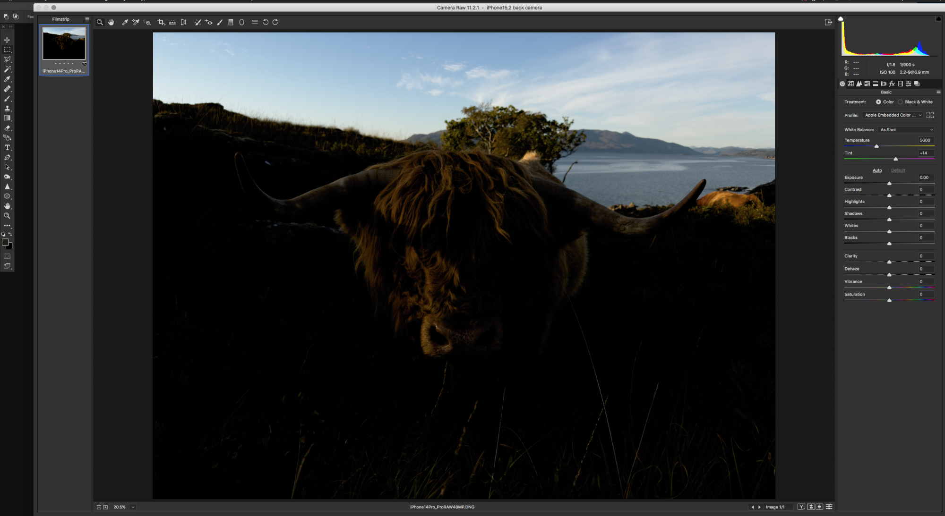
Task: Switch to the Tone Curve panel tab
Action: tap(850, 84)
